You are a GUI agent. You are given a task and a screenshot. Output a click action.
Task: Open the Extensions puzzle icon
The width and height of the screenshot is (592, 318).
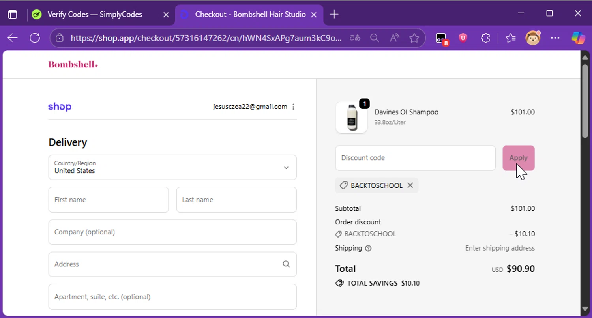pyautogui.click(x=485, y=38)
